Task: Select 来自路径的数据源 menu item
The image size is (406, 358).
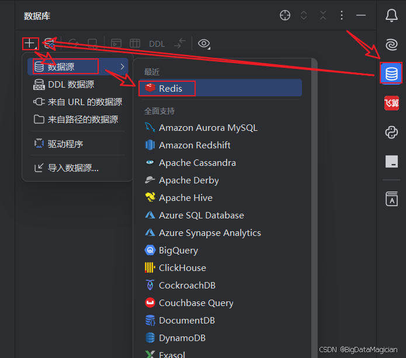Action: click(78, 119)
